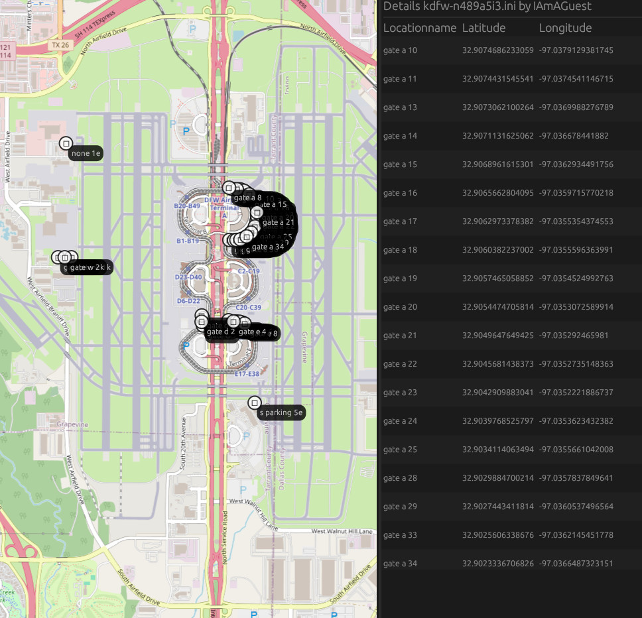
Task: Select the gate a 11 table row
Action: [512, 79]
